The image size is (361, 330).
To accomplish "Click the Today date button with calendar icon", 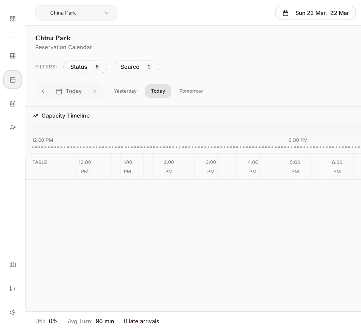I will pyautogui.click(x=69, y=91).
